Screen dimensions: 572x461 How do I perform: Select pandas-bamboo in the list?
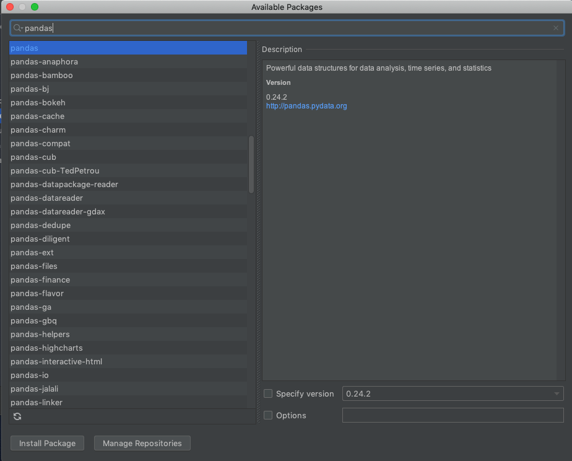coord(128,75)
